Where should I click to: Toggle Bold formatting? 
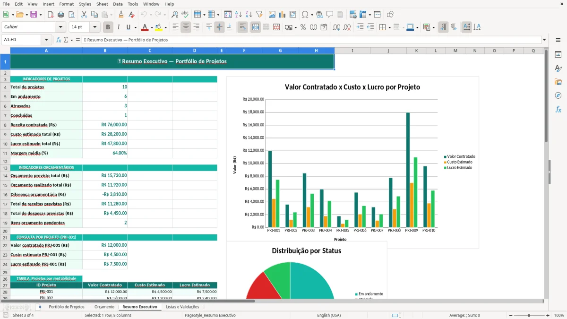click(x=108, y=27)
